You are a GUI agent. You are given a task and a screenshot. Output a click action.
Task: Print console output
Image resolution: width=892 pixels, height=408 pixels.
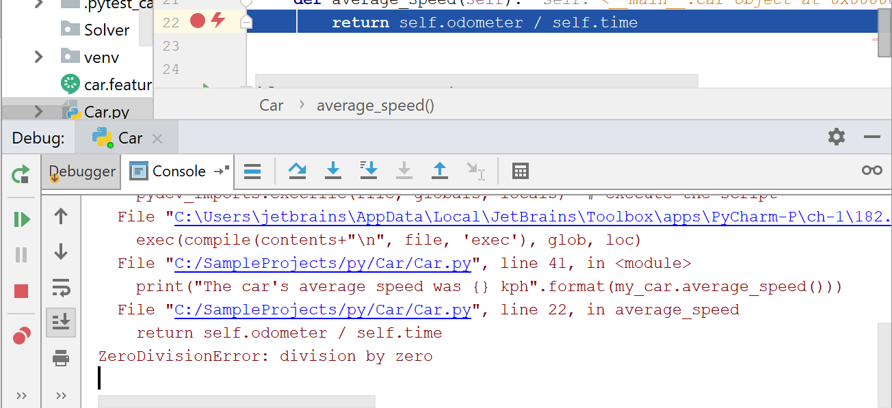click(61, 357)
